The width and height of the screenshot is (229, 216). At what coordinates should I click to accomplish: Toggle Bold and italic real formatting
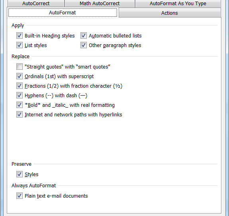tap(20, 105)
